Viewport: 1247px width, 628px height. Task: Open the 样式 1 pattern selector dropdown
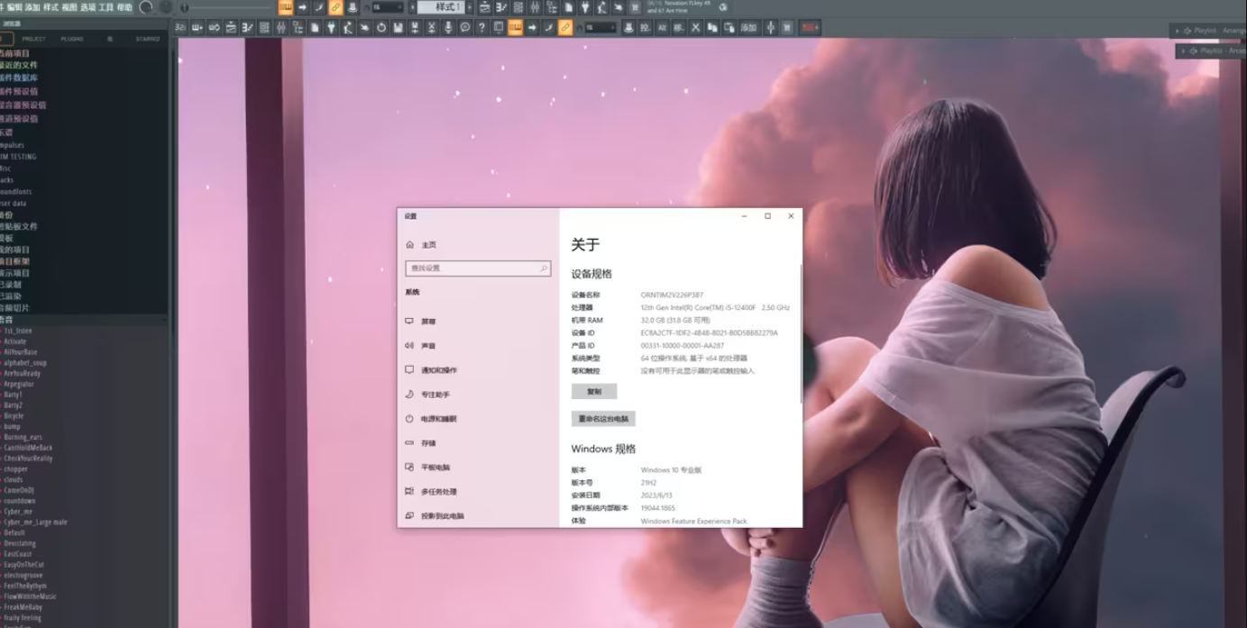pyautogui.click(x=441, y=7)
